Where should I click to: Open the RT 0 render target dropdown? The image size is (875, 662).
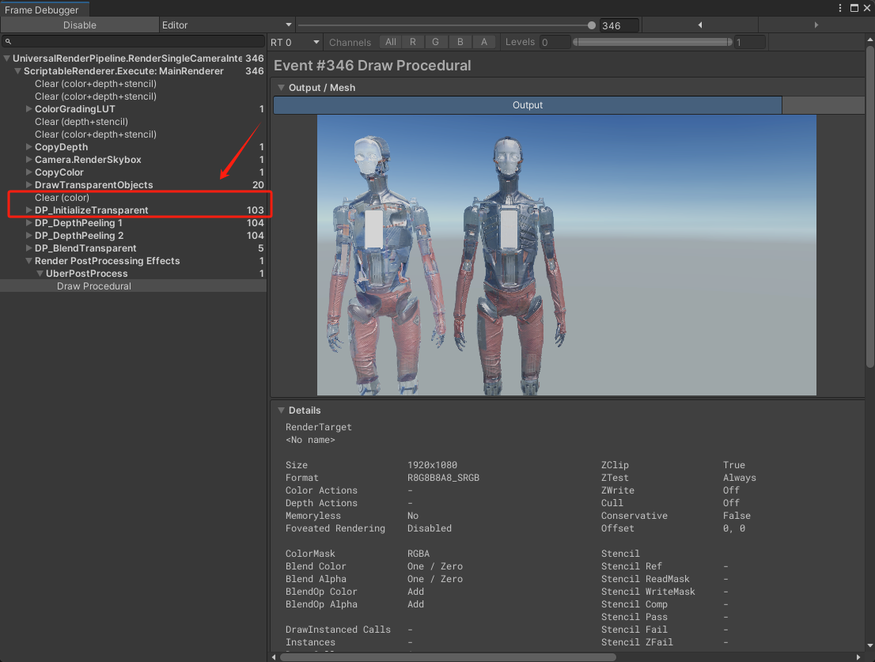pyautogui.click(x=295, y=42)
